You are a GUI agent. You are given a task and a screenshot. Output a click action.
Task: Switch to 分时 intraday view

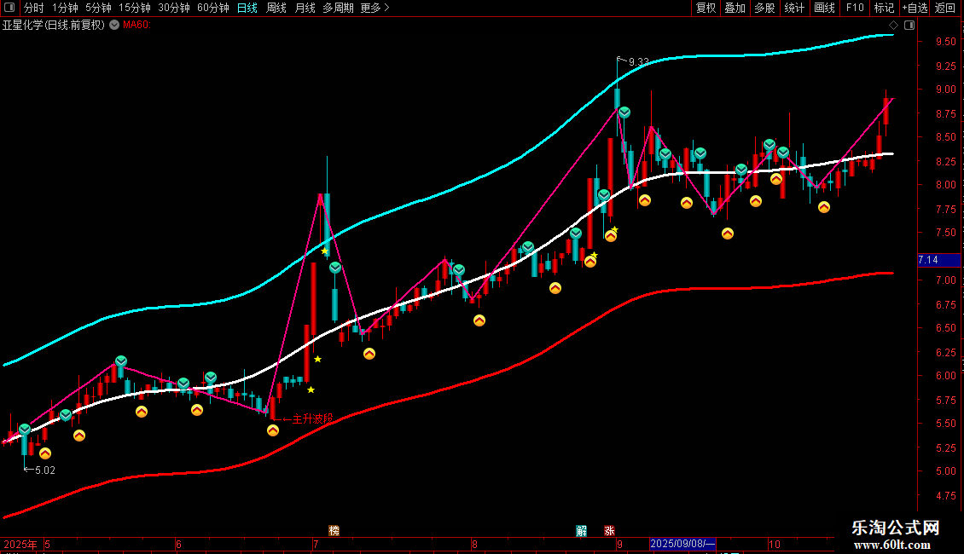tap(34, 8)
